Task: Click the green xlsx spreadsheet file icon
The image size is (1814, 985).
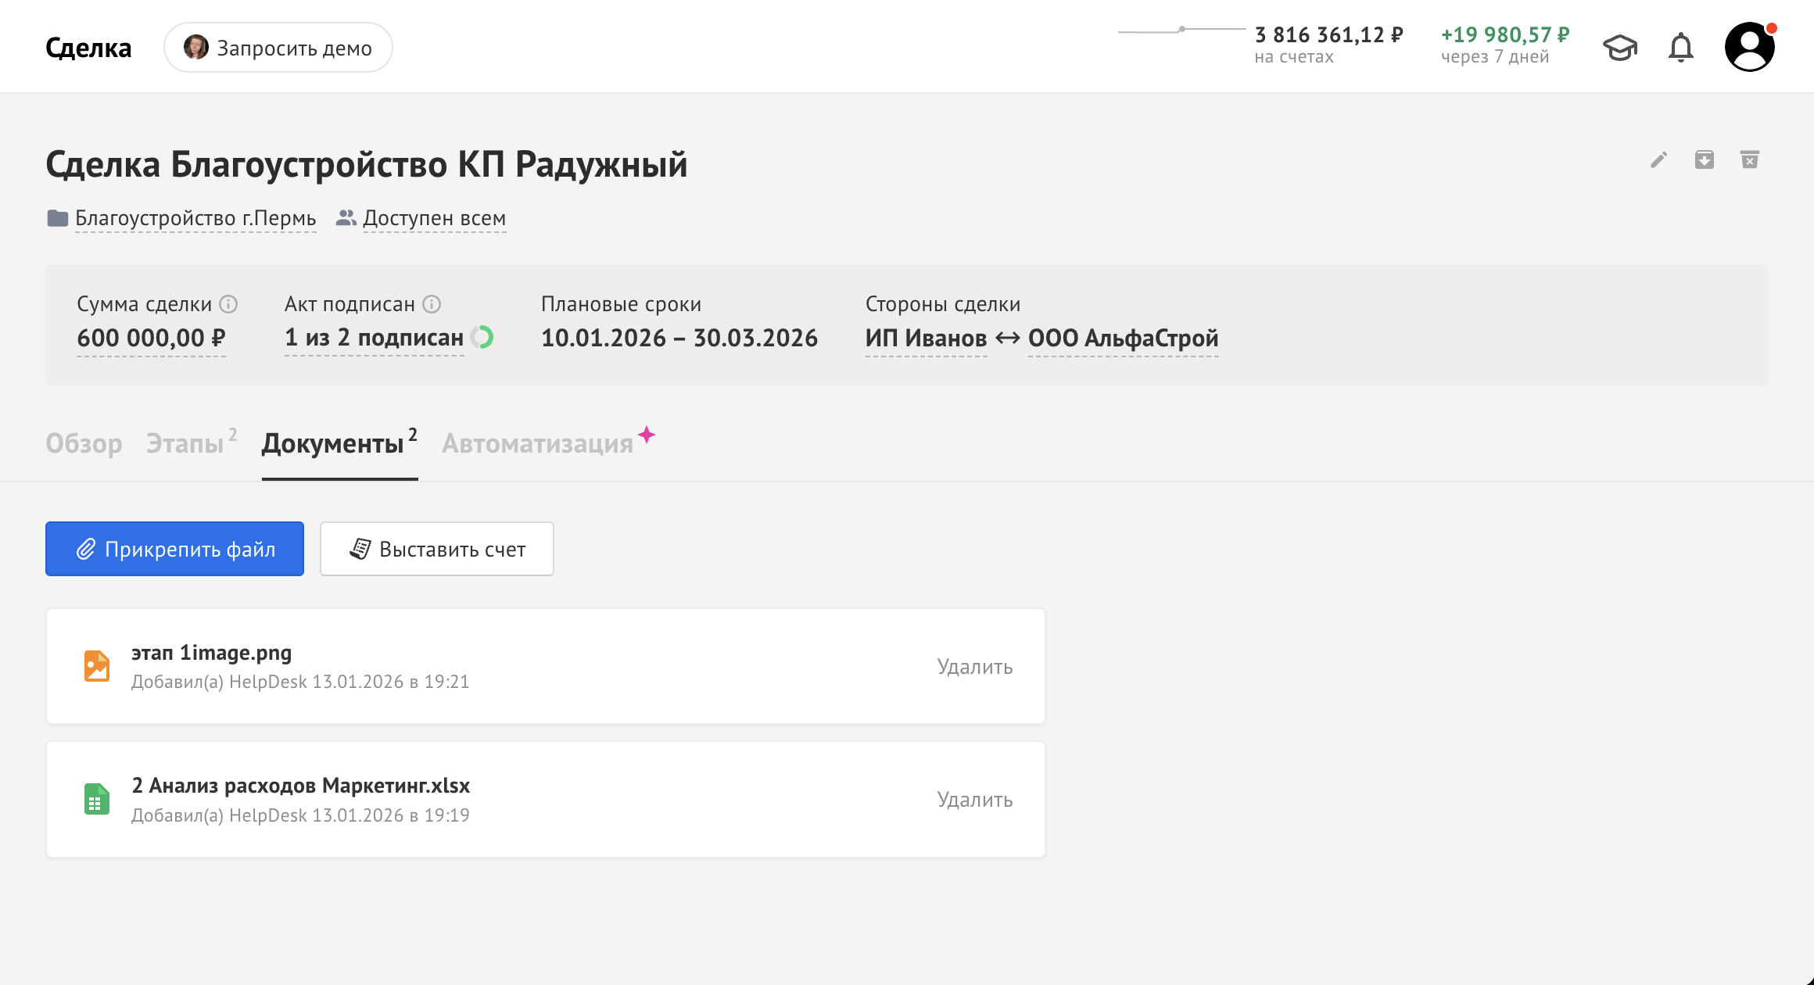Action: (x=96, y=799)
